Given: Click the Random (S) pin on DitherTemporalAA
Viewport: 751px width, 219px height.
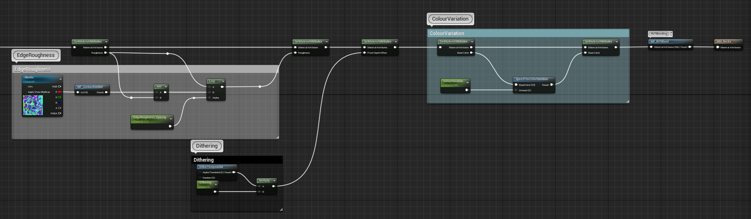Looking at the screenshot, I should pos(200,178).
